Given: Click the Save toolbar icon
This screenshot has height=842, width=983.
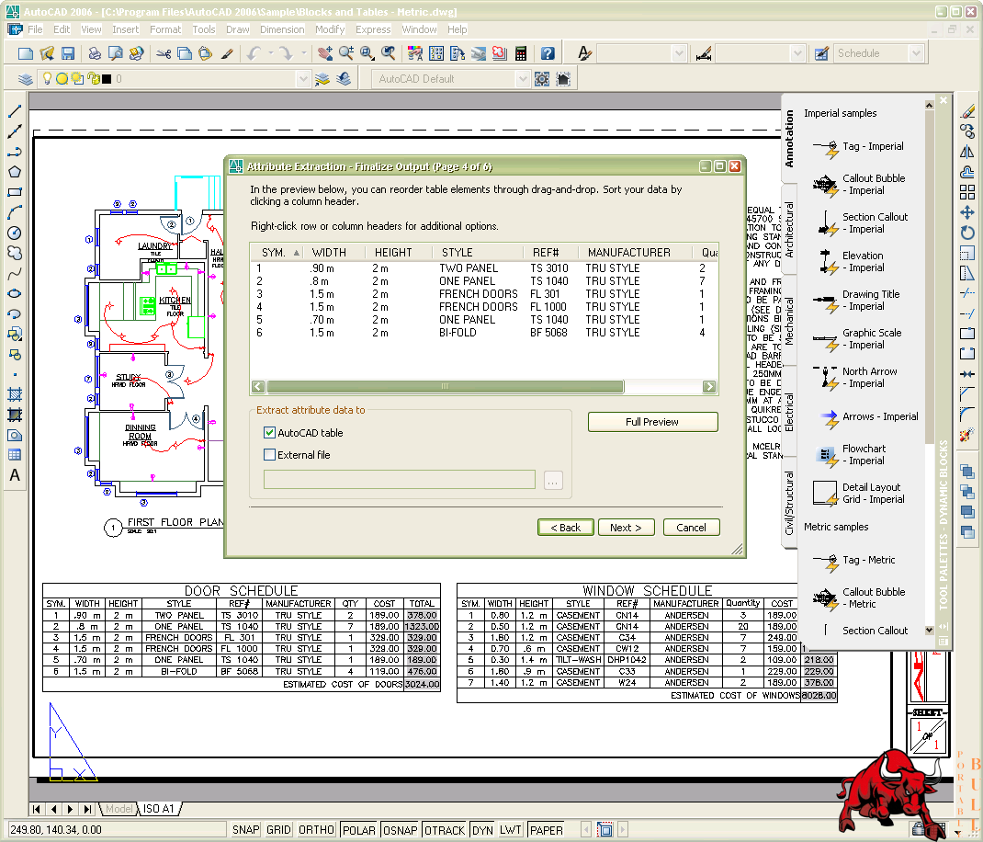Looking at the screenshot, I should [x=68, y=53].
